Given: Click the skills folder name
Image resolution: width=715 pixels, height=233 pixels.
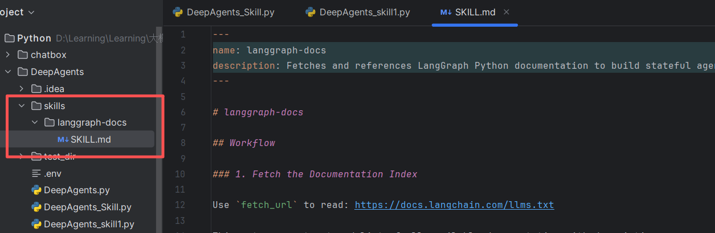Looking at the screenshot, I should [54, 106].
